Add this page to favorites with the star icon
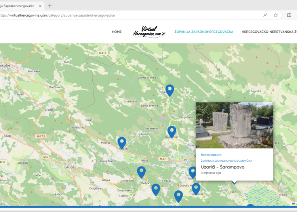 click(x=276, y=15)
